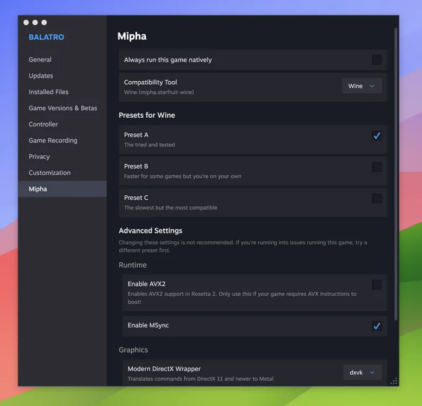Image resolution: width=422 pixels, height=406 pixels.
Task: Check the Preset C checkbox
Action: (377, 198)
